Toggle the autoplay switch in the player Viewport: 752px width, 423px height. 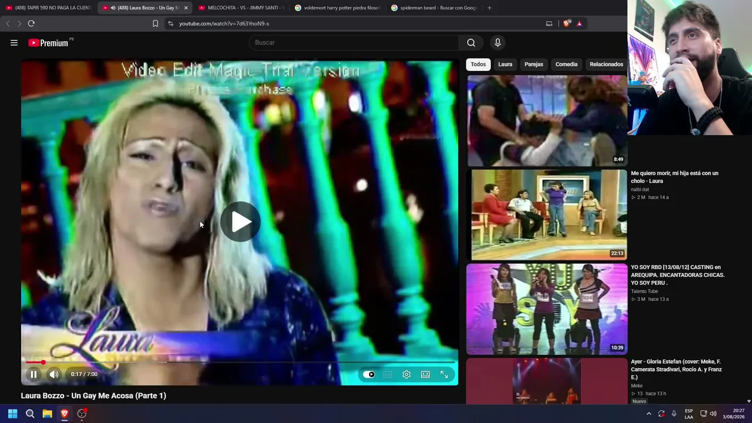click(369, 374)
